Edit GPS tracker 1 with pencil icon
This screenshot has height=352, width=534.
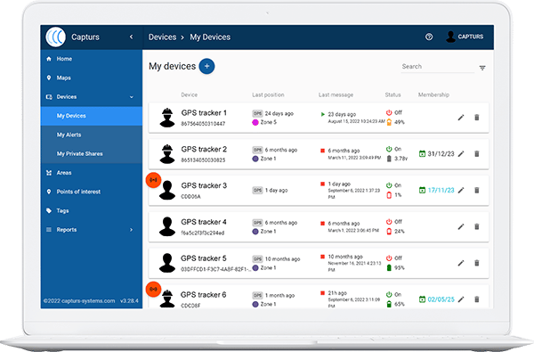tap(461, 118)
